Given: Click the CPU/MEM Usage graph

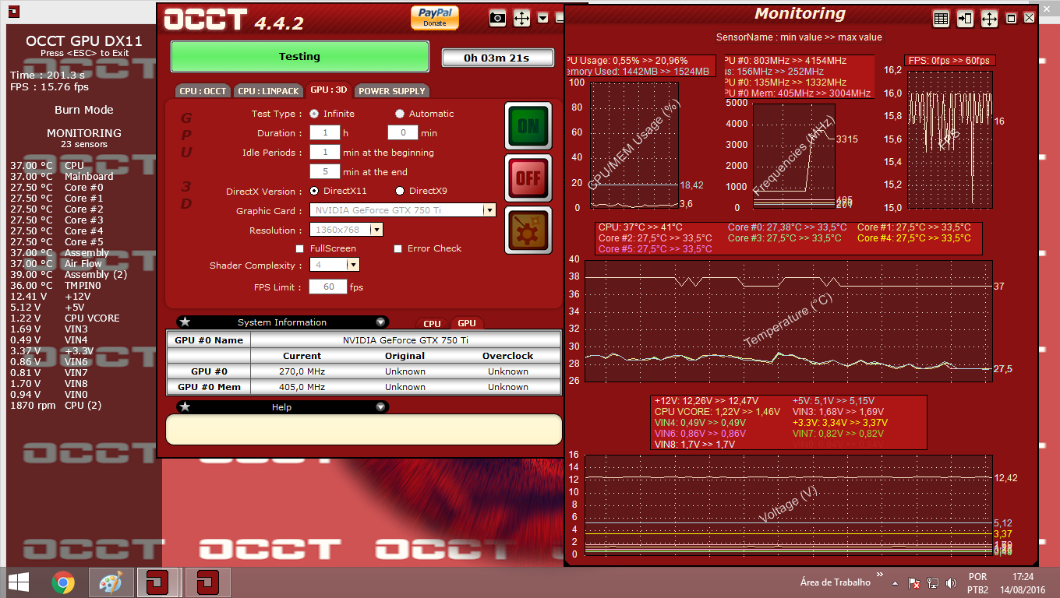Looking at the screenshot, I should [634, 145].
